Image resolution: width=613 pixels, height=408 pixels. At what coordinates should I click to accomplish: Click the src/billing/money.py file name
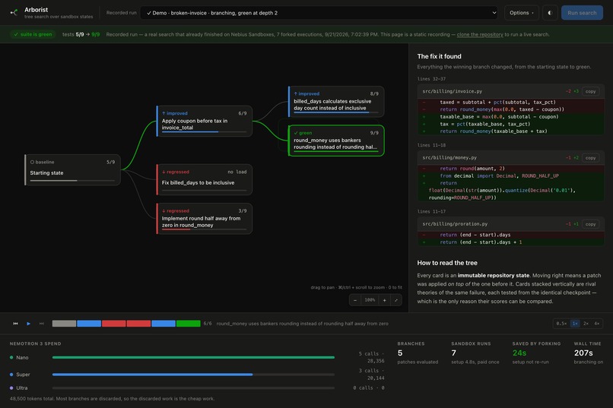[x=449, y=158]
